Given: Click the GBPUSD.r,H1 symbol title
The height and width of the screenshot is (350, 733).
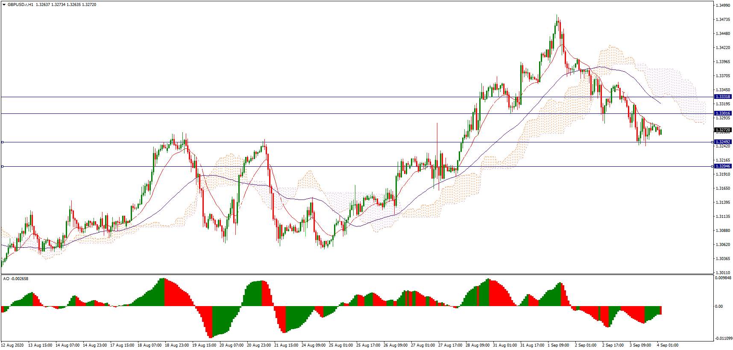Looking at the screenshot, I should tap(20, 4).
